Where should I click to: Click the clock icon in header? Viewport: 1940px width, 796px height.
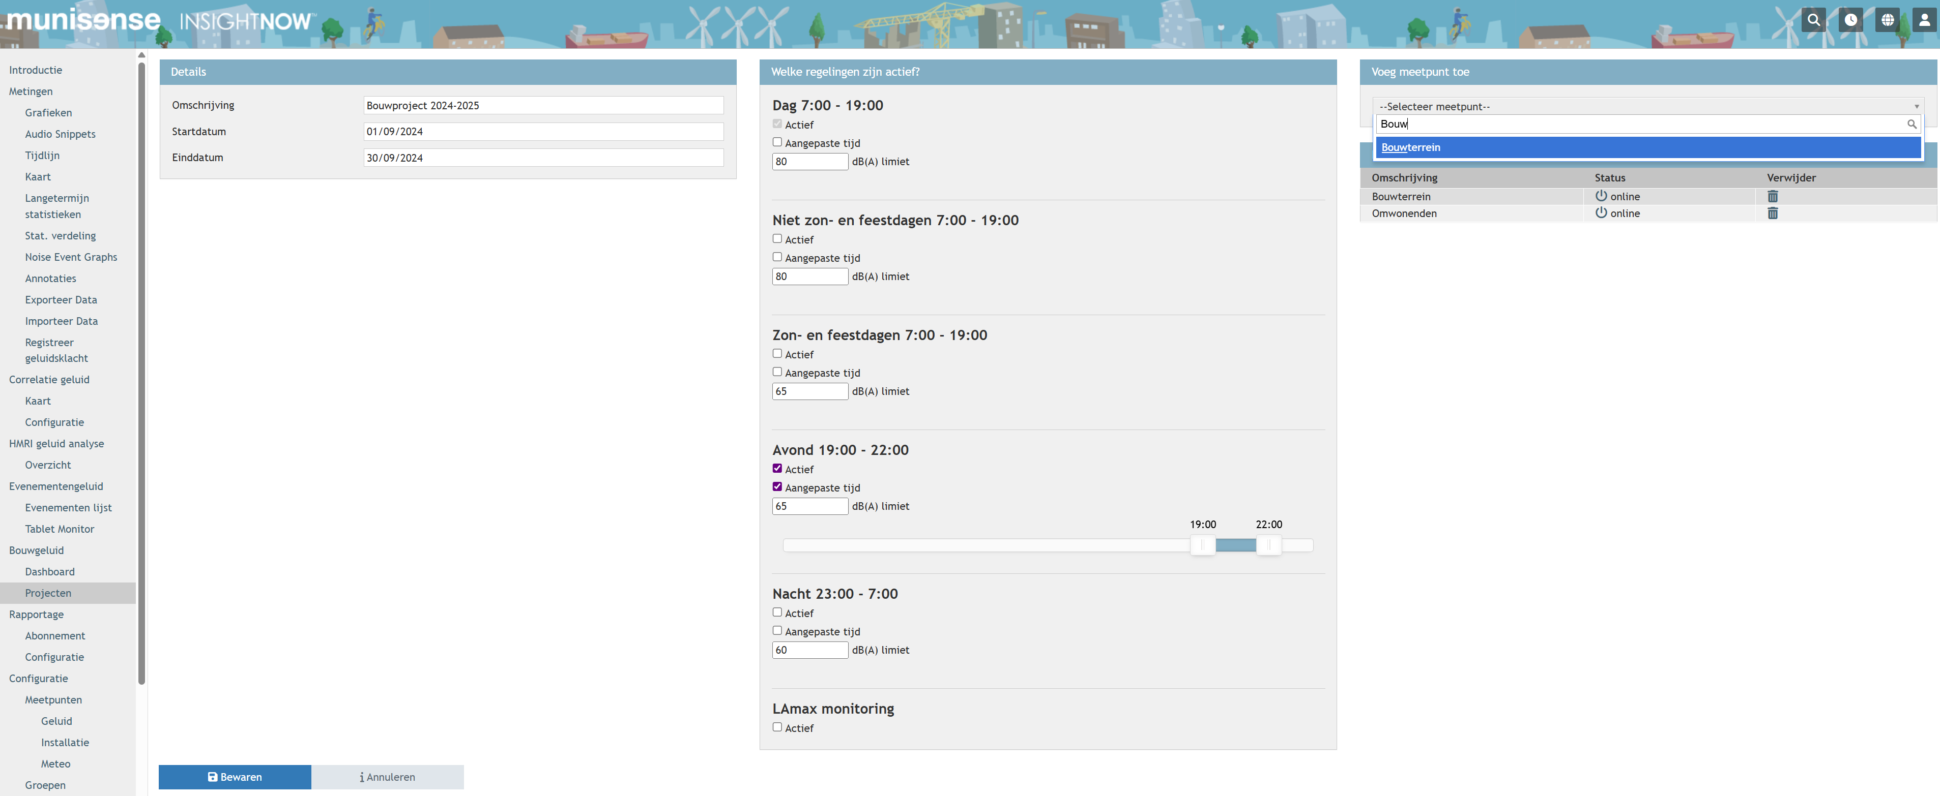pos(1850,19)
